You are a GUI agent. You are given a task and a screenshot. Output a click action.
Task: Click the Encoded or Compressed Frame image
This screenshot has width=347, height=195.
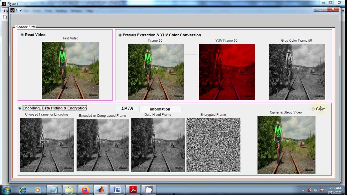[x=102, y=145]
